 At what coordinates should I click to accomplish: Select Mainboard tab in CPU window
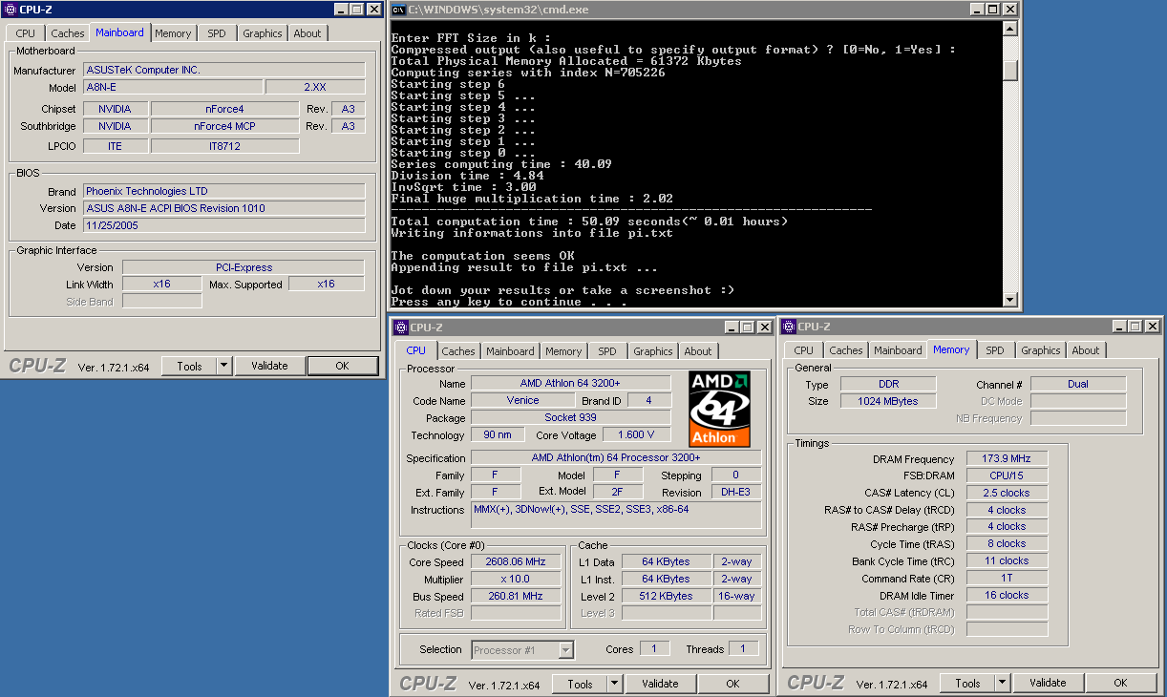pyautogui.click(x=510, y=351)
